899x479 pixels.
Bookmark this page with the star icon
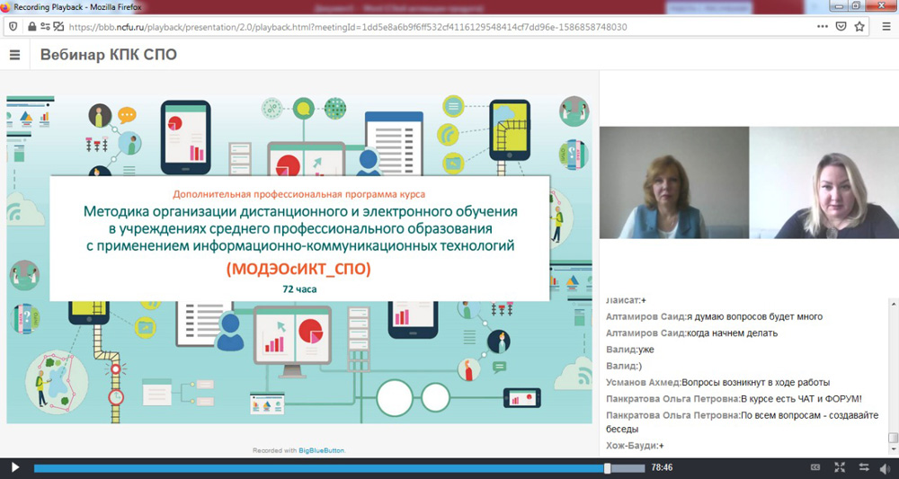[859, 26]
